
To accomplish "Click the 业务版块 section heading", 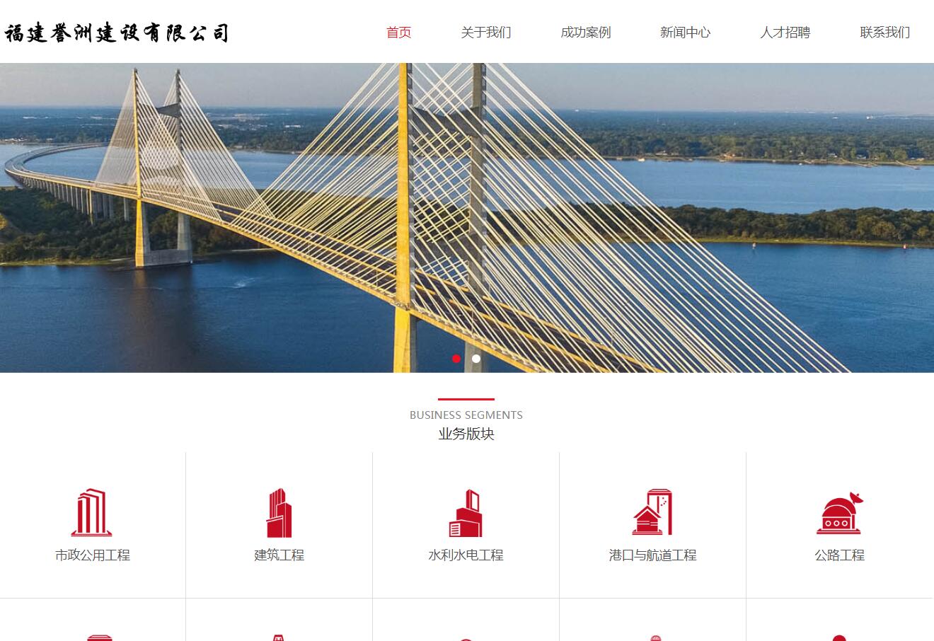I will (x=466, y=434).
